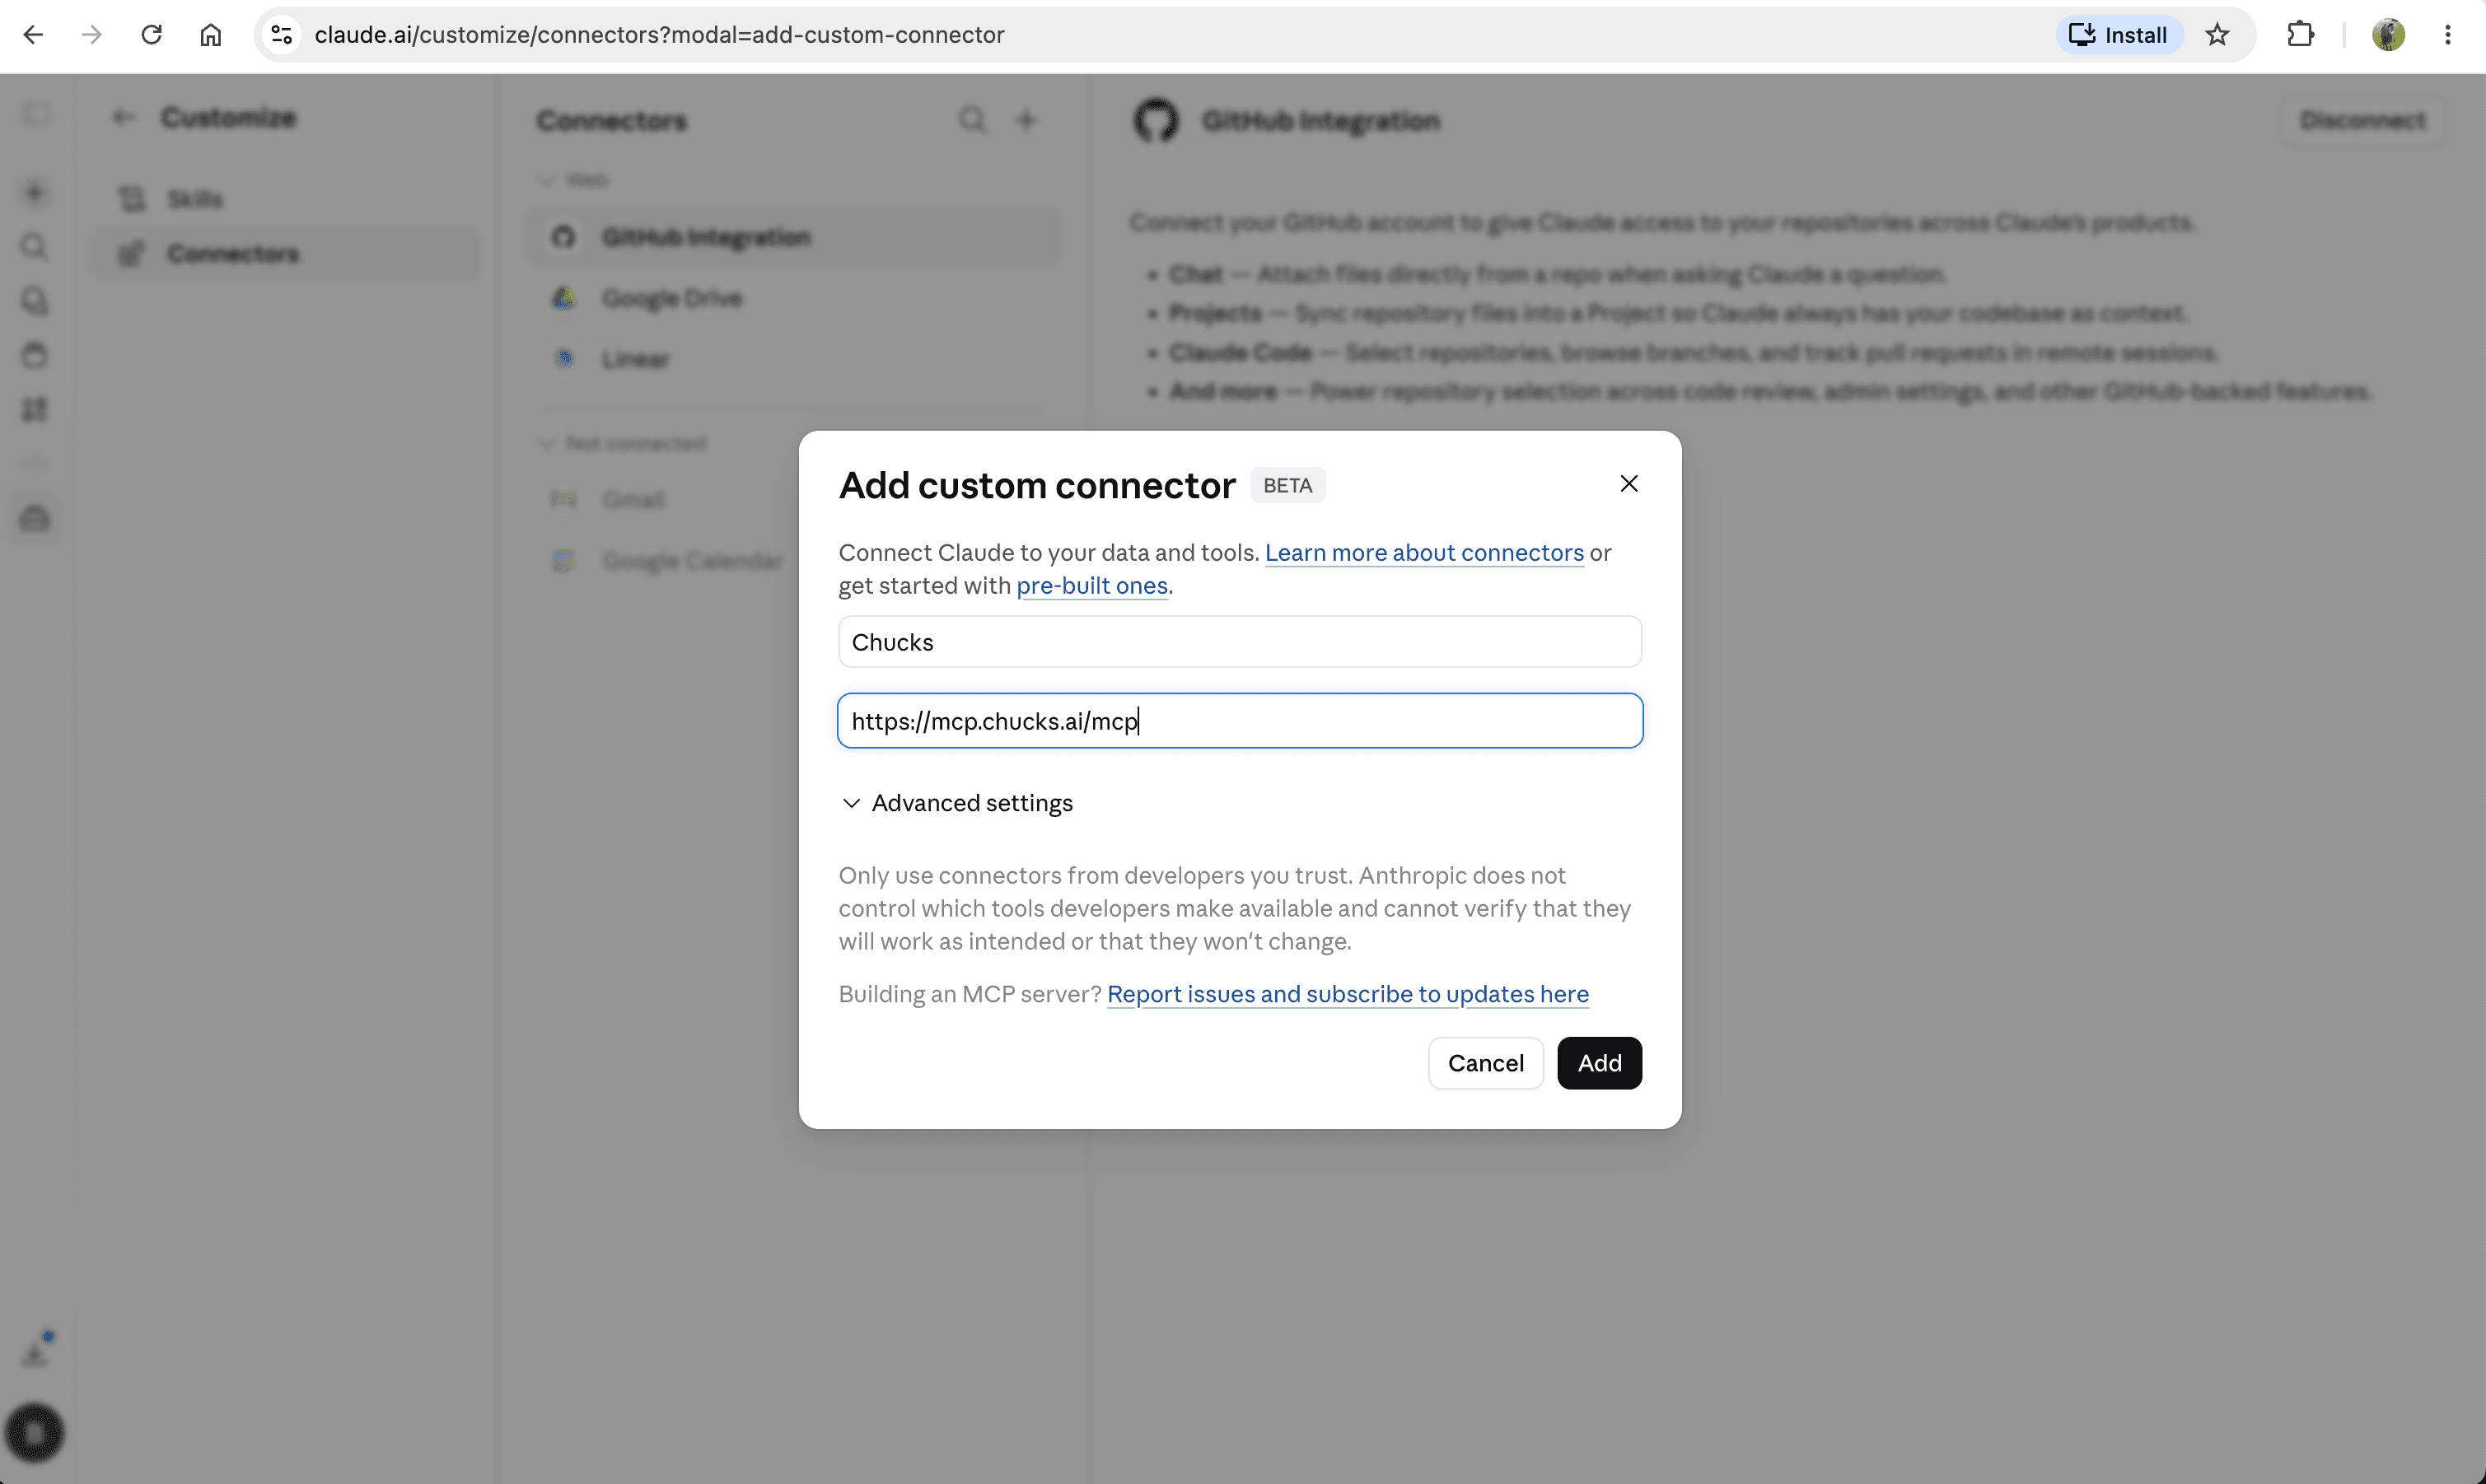The height and width of the screenshot is (1484, 2486).
Task: Open search from left rail
Action: tap(35, 246)
